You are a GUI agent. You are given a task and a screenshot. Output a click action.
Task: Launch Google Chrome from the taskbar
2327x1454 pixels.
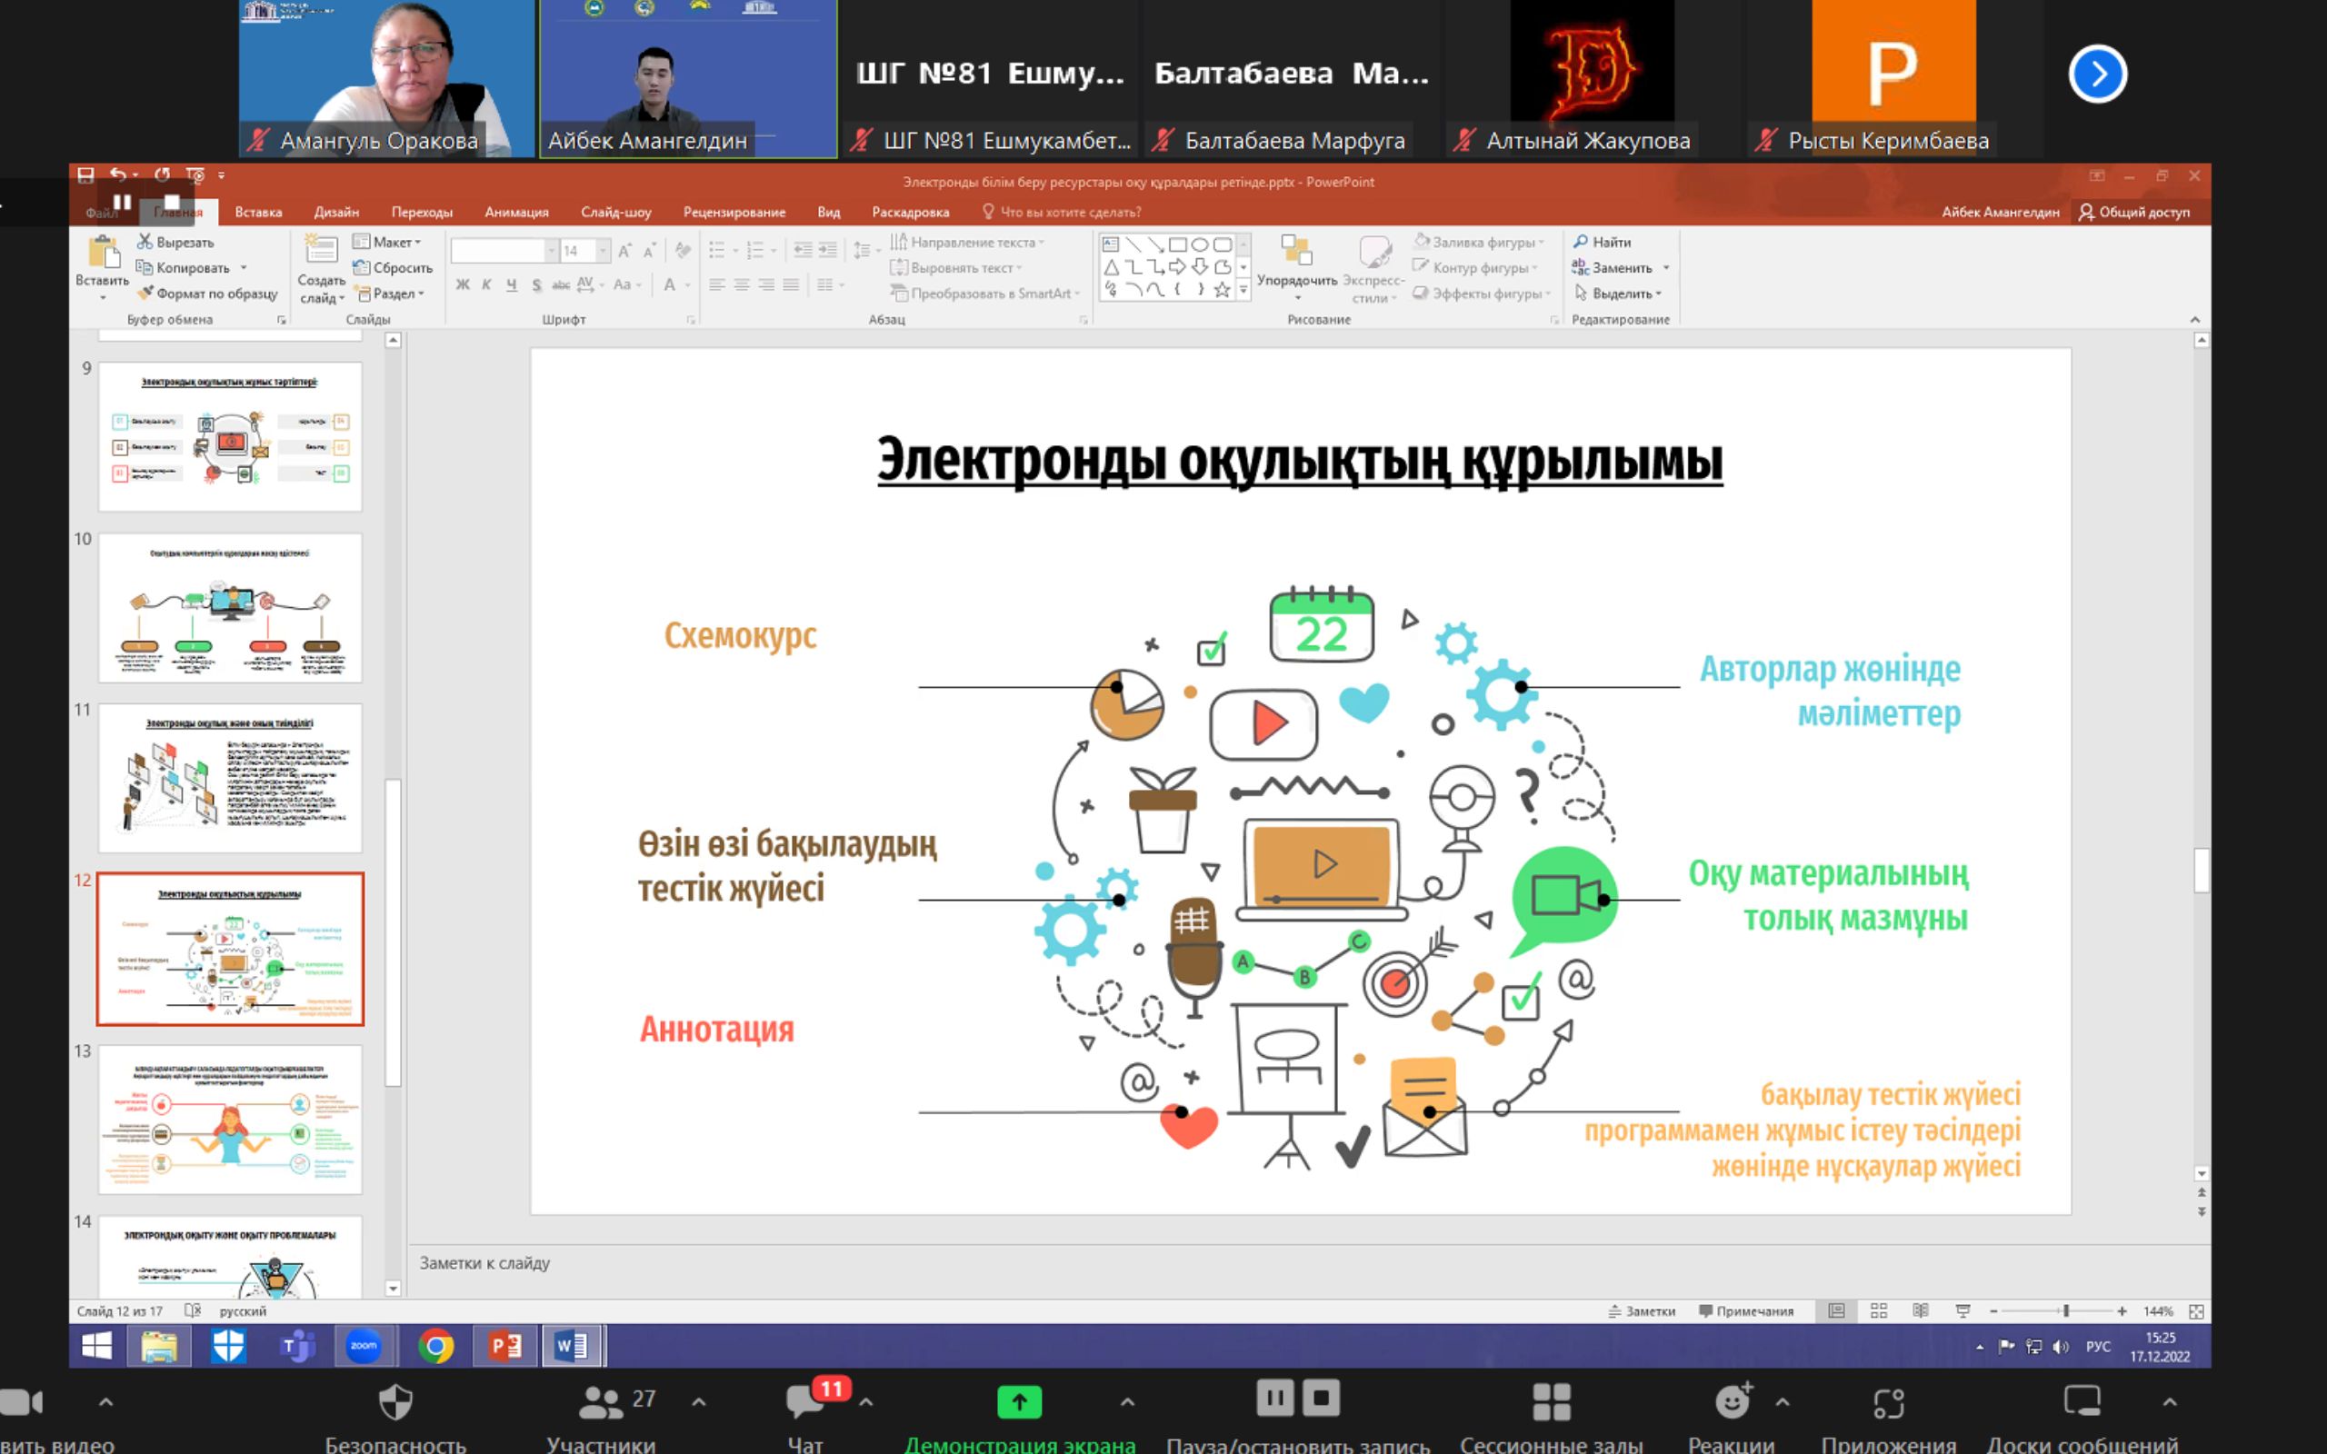click(x=435, y=1346)
